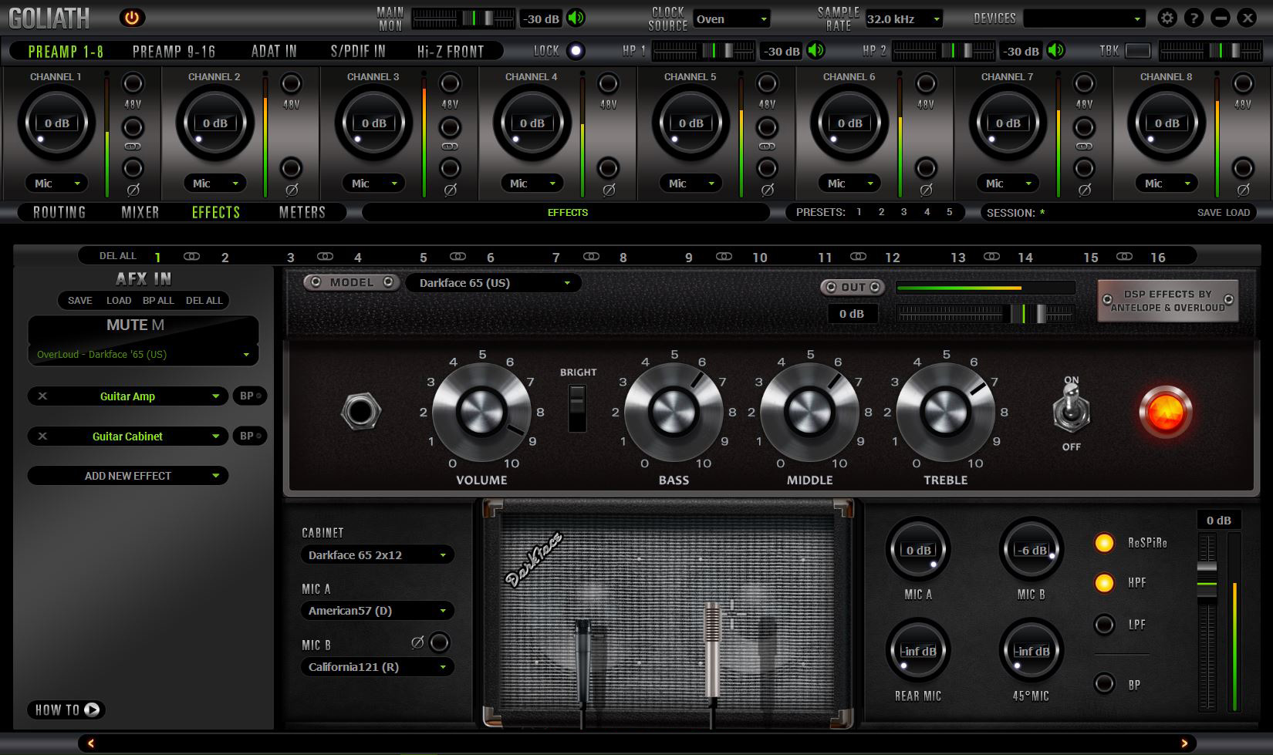This screenshot has width=1273, height=755.
Task: Mute the HP 2 speaker icon
Action: [x=1055, y=51]
